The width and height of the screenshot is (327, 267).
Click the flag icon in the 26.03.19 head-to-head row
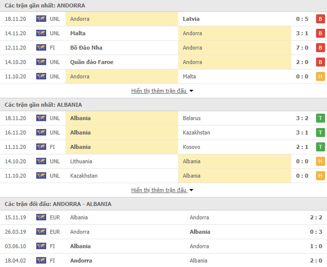[x=41, y=232]
